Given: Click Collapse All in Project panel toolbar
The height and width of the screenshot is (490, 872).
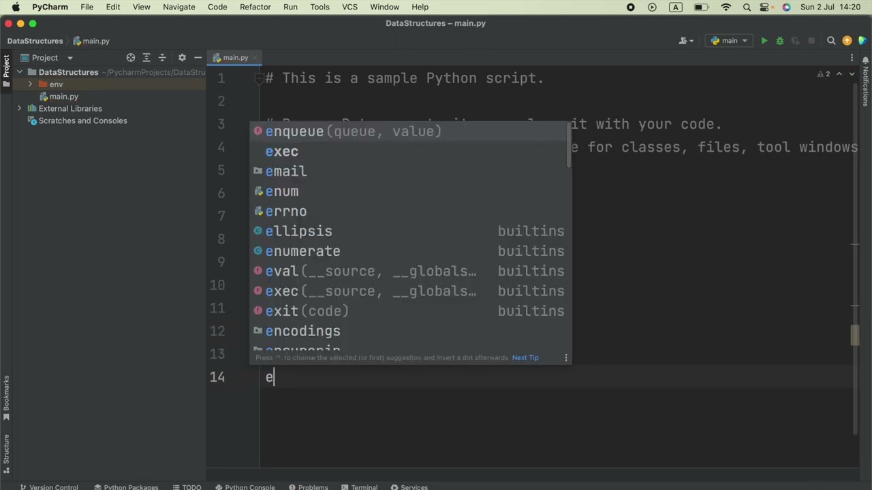Looking at the screenshot, I should (162, 58).
